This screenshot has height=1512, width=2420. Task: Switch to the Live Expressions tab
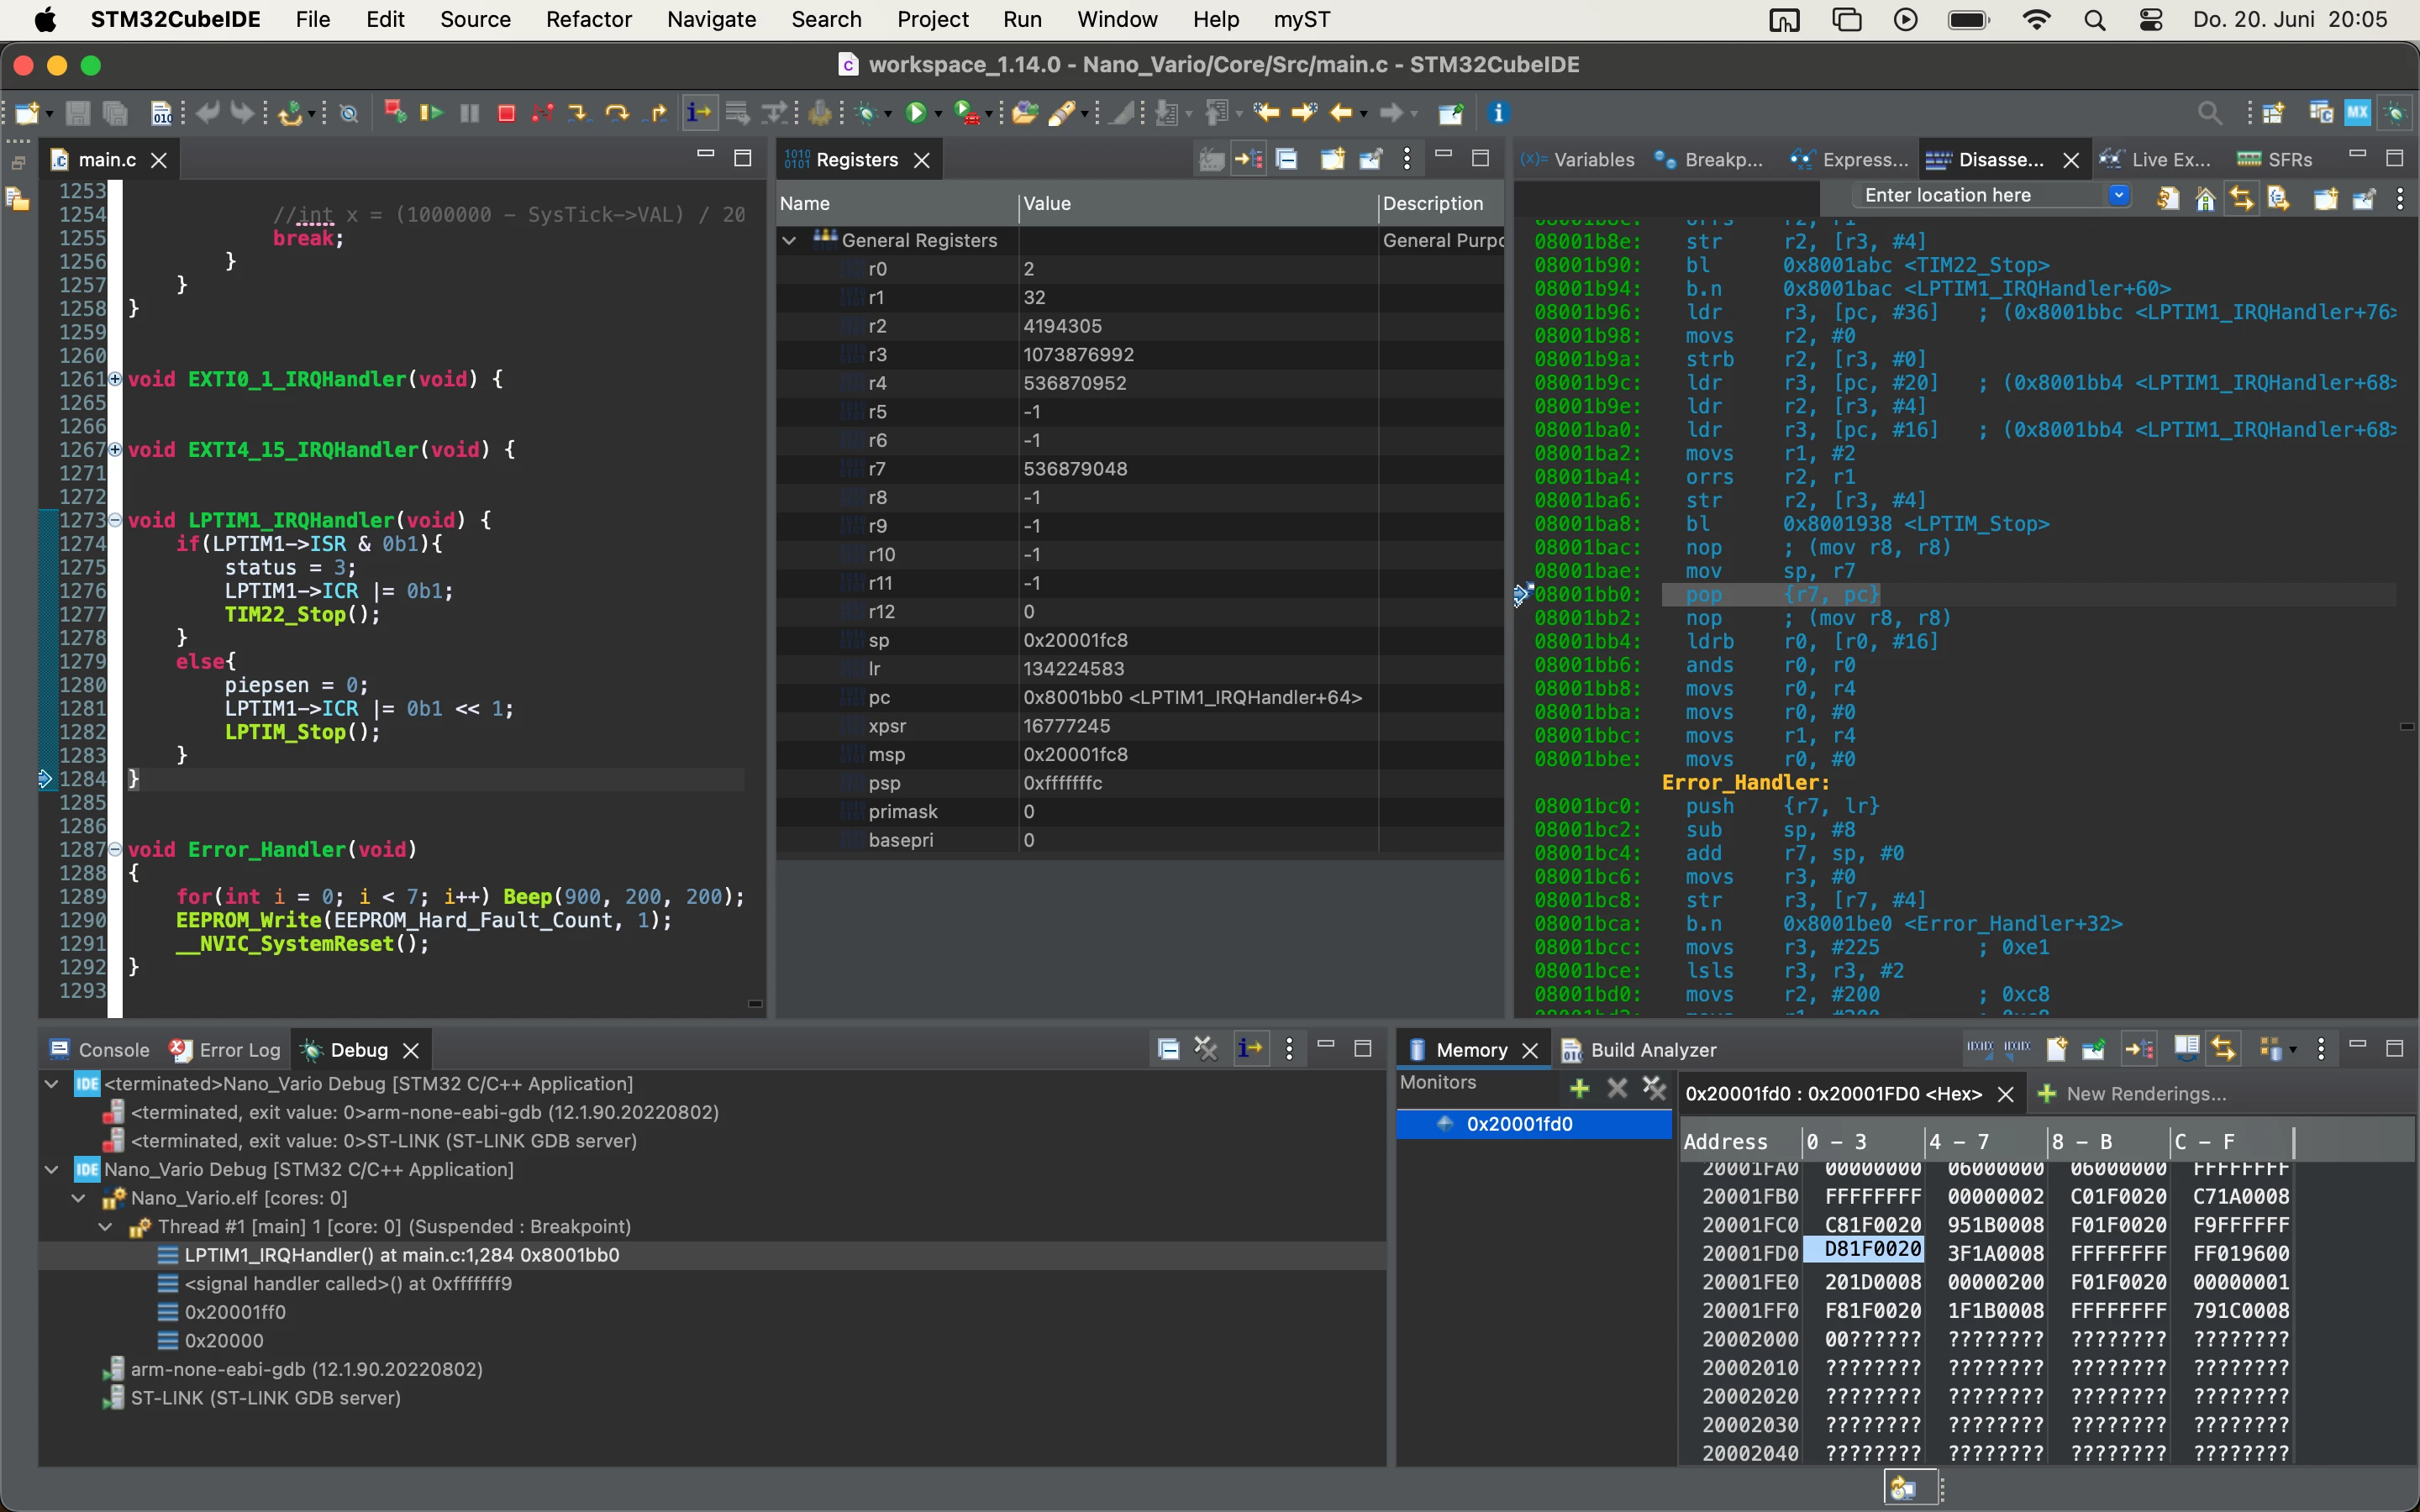(x=2156, y=159)
